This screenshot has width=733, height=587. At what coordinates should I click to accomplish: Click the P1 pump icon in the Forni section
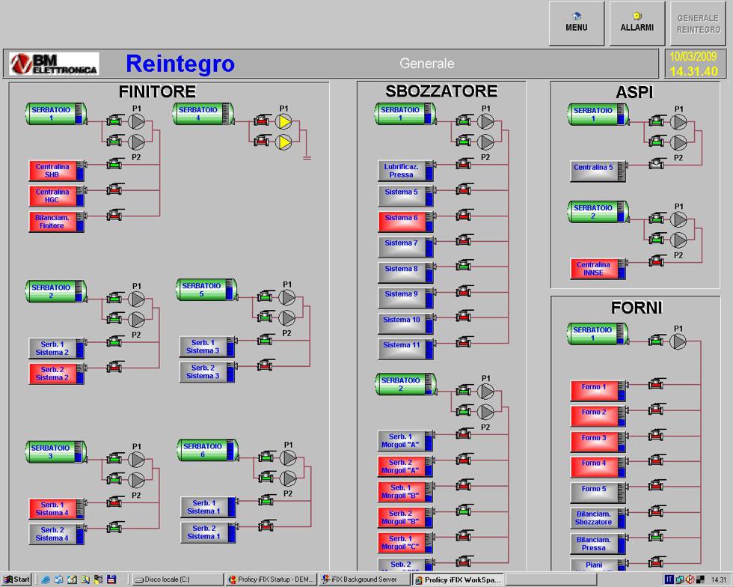(678, 341)
